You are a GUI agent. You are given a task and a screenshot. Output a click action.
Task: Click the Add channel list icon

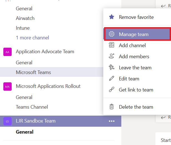coord(112,45)
